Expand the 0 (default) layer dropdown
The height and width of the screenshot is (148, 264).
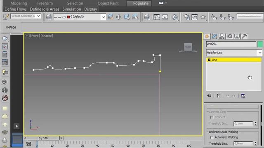click(104, 17)
